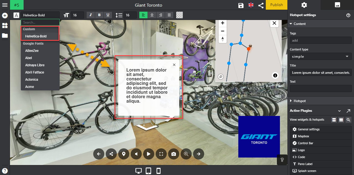Collapse the Active Plugins panel chevron
Viewport: 354px width, 175px height.
pos(339,111)
